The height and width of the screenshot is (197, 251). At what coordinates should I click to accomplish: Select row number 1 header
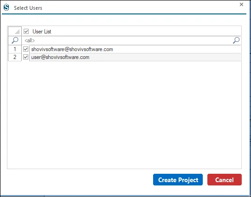click(15, 49)
